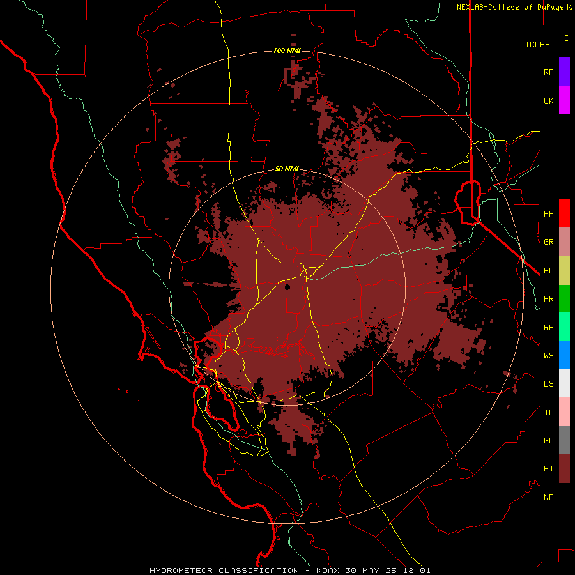Viewport: 575px width, 575px height.
Task: Click the KDAX radar site identifier
Action: (x=327, y=571)
